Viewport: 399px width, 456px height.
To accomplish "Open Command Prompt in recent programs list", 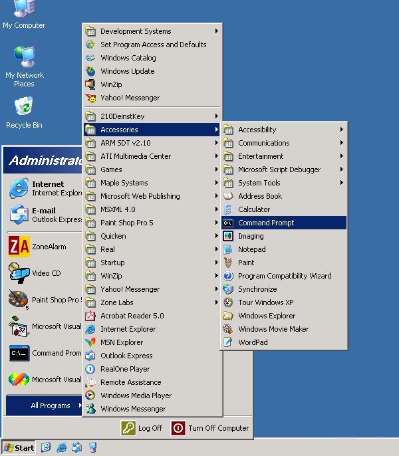I will 45,353.
